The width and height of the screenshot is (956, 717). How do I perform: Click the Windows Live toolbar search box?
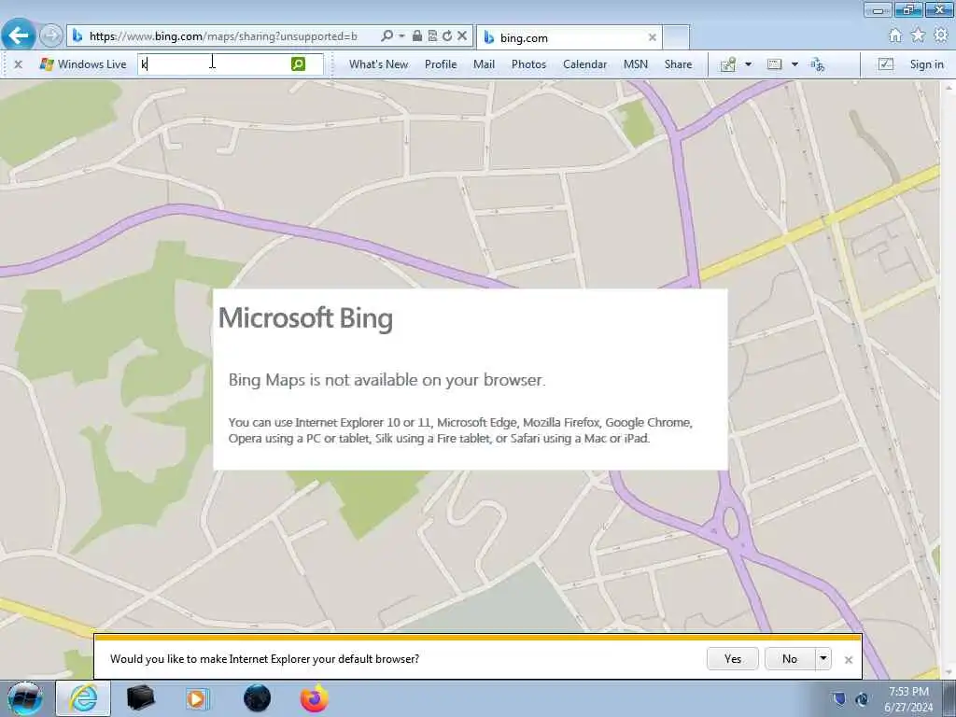click(x=214, y=63)
